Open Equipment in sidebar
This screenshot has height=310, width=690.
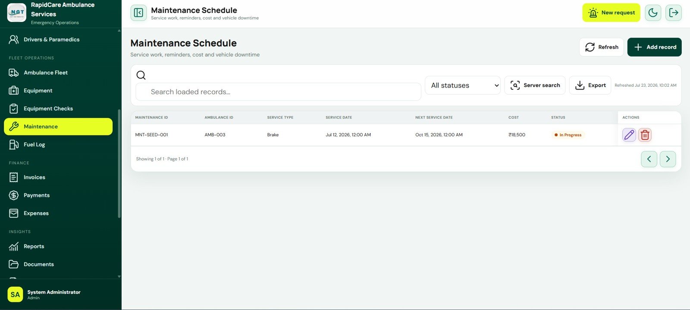pos(58,91)
